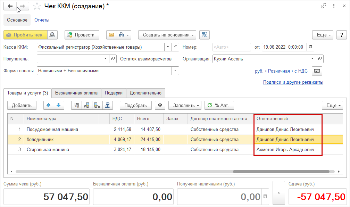Expand the Касса ККМ dropdown arrow
The height and width of the screenshot is (207, 350).
(x=168, y=47)
